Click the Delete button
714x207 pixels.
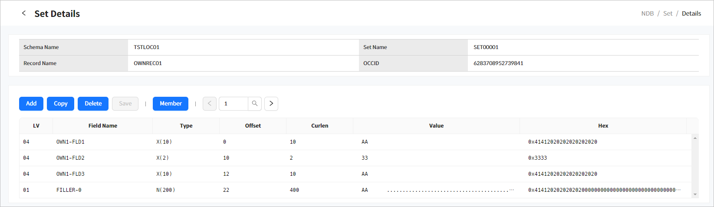(x=93, y=104)
